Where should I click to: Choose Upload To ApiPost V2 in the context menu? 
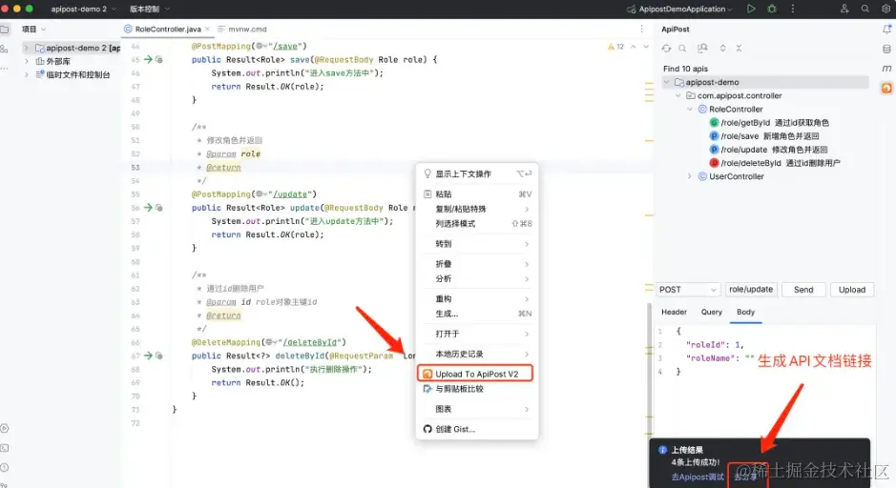pyautogui.click(x=475, y=374)
